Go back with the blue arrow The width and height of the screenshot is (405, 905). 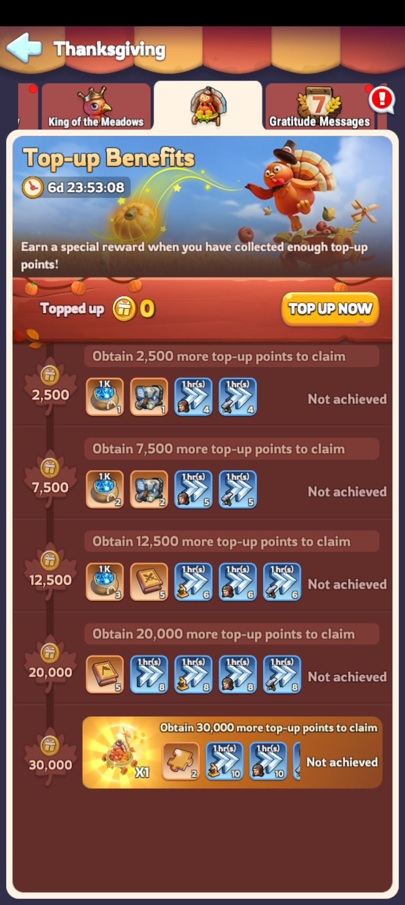(24, 48)
